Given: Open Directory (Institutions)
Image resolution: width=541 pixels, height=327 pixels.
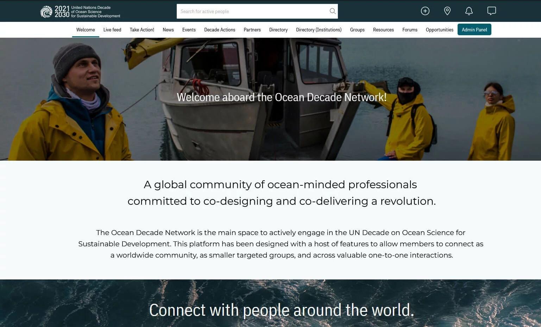Looking at the screenshot, I should pyautogui.click(x=319, y=30).
